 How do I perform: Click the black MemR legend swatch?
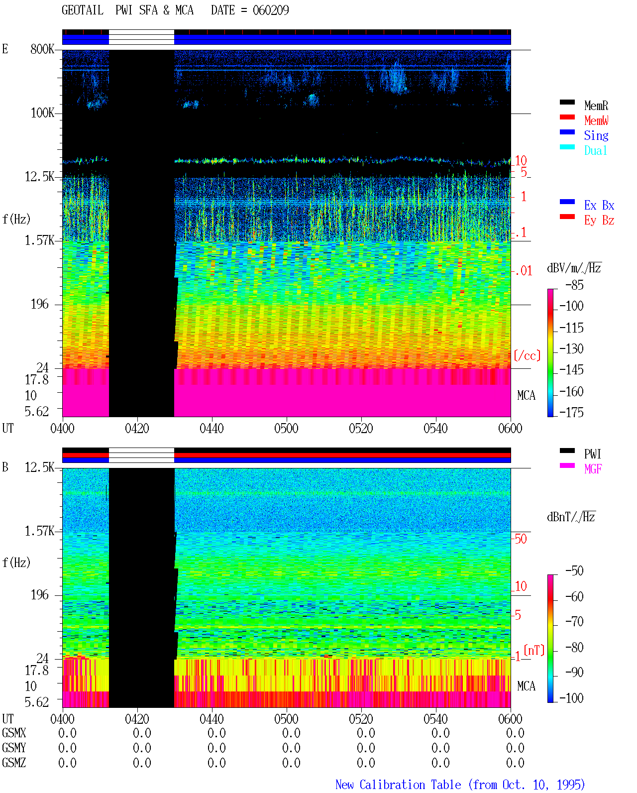coord(567,102)
